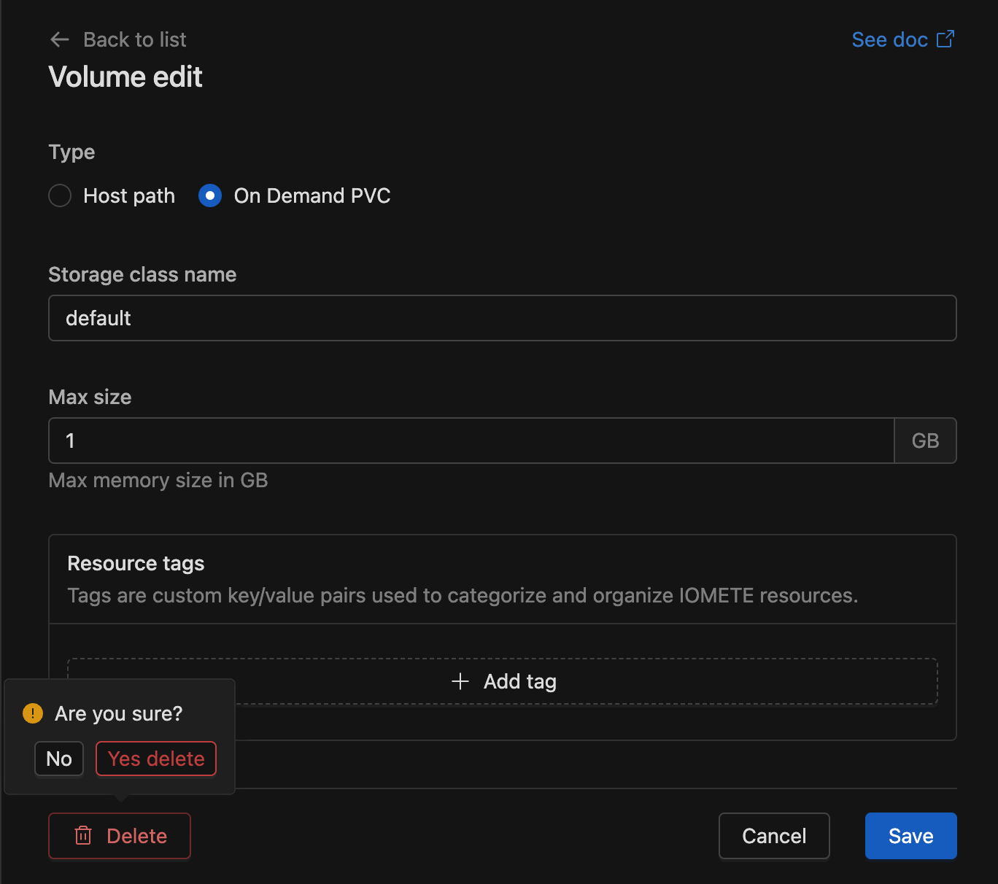Viewport: 998px width, 884px height.
Task: Click the Max size input field
Action: (x=471, y=441)
